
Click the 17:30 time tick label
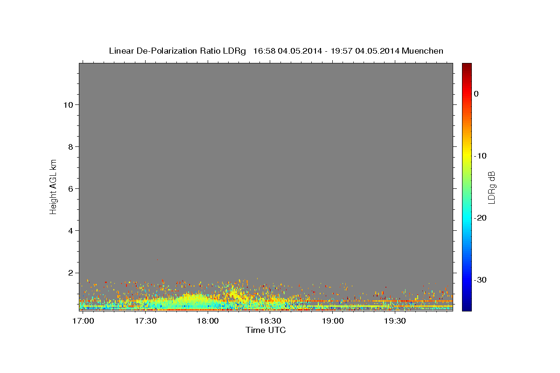pos(145,321)
